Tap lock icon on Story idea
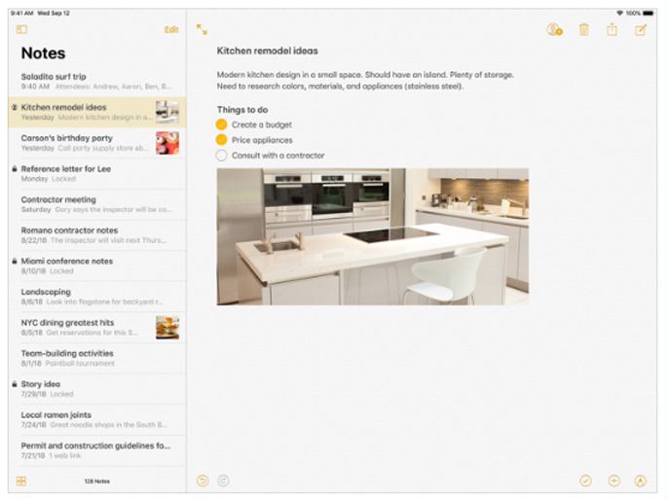This screenshot has width=667, height=500. (15, 384)
